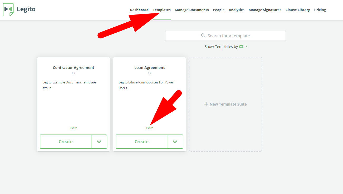This screenshot has height=194, width=343.
Task: Open the Dashboard menu item
Action: [x=139, y=10]
